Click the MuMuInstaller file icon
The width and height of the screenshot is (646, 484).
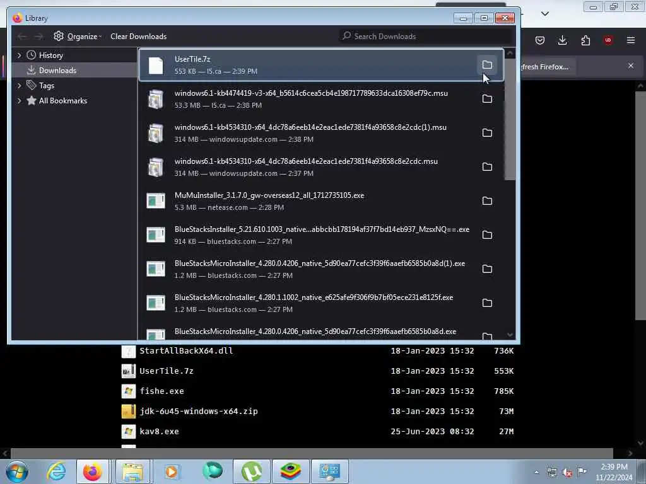coord(156,201)
